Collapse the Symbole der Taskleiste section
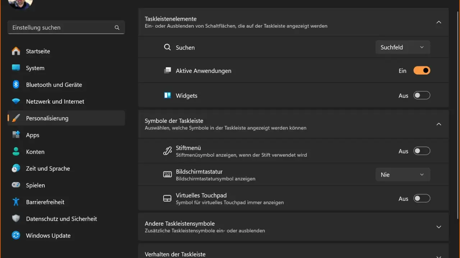The height and width of the screenshot is (258, 460). tap(438, 124)
